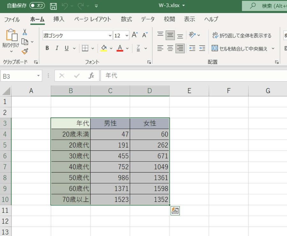Click the Quick Analysis icon below table
The image size is (287, 236).
(175, 210)
